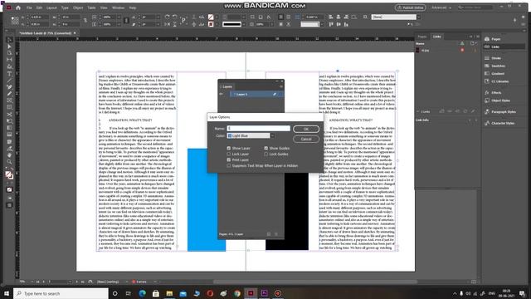Open the Effects panel from dock
Image resolution: width=531 pixels, height=299 pixels.
pos(496,92)
